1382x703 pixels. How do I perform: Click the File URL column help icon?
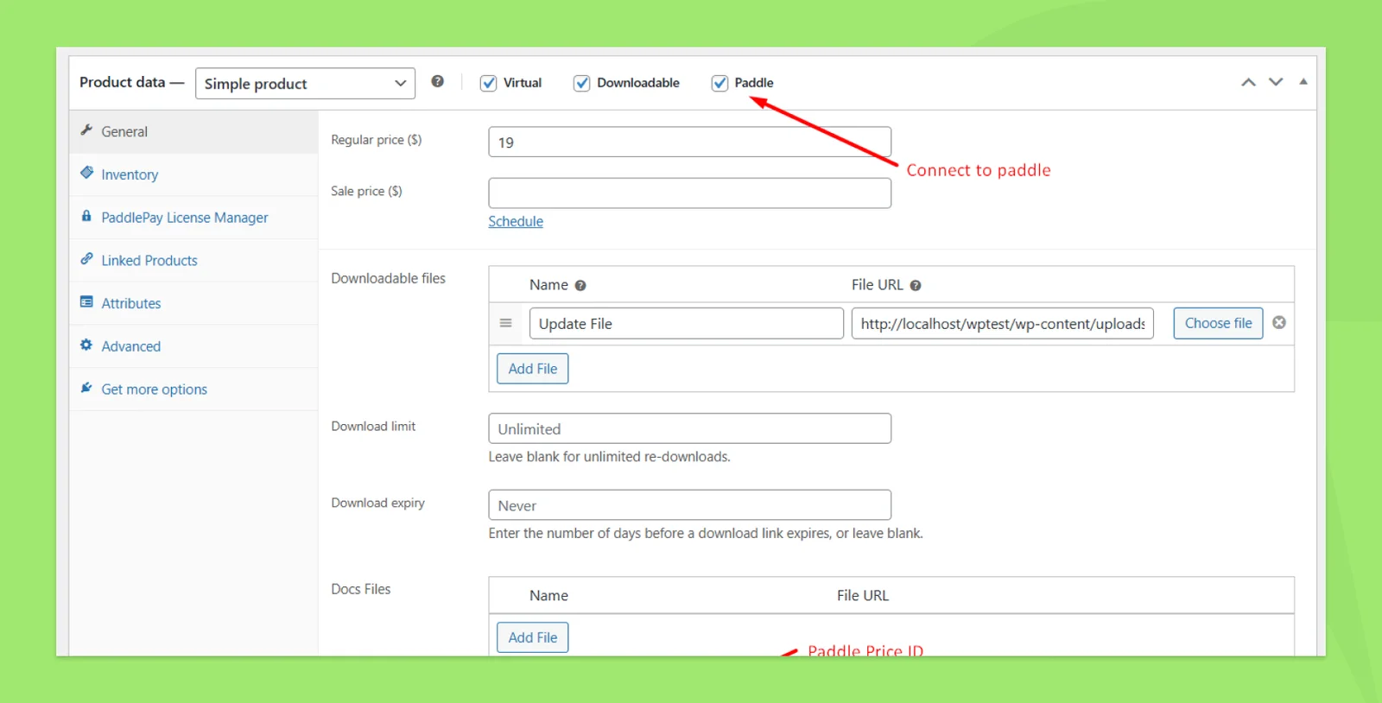click(x=916, y=286)
